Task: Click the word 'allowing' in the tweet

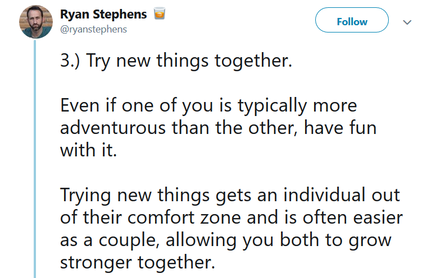Action: pos(201,240)
